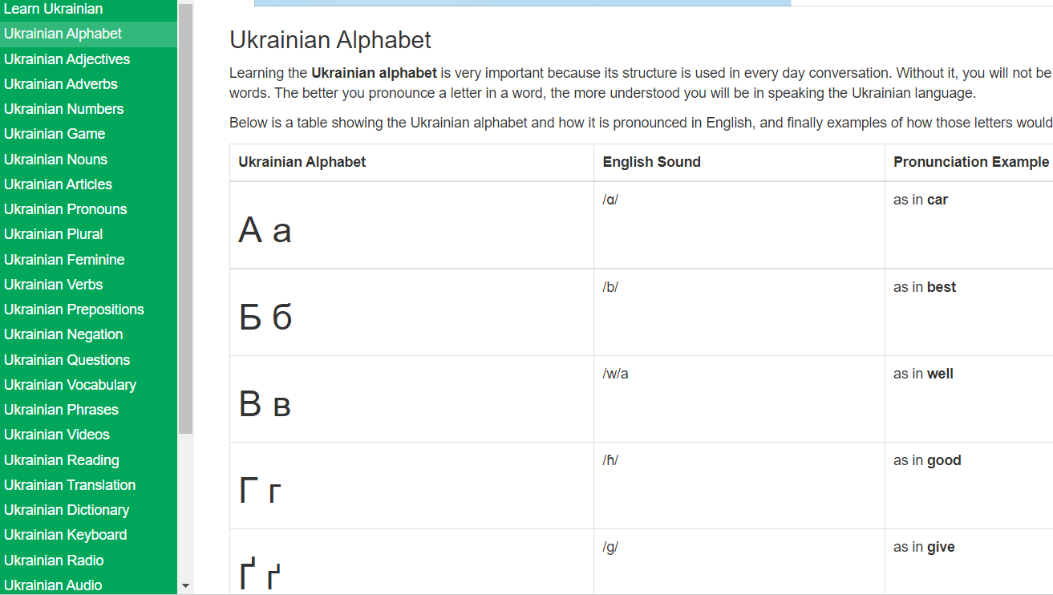
Task: Click the sidebar vertical scrollbar thumb
Action: click(x=185, y=217)
